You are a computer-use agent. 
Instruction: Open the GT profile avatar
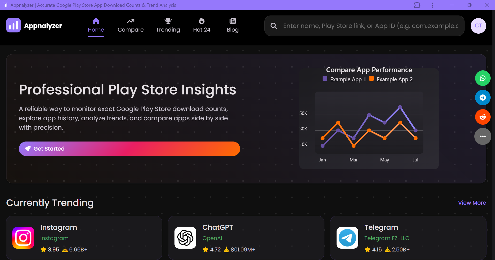pyautogui.click(x=478, y=26)
